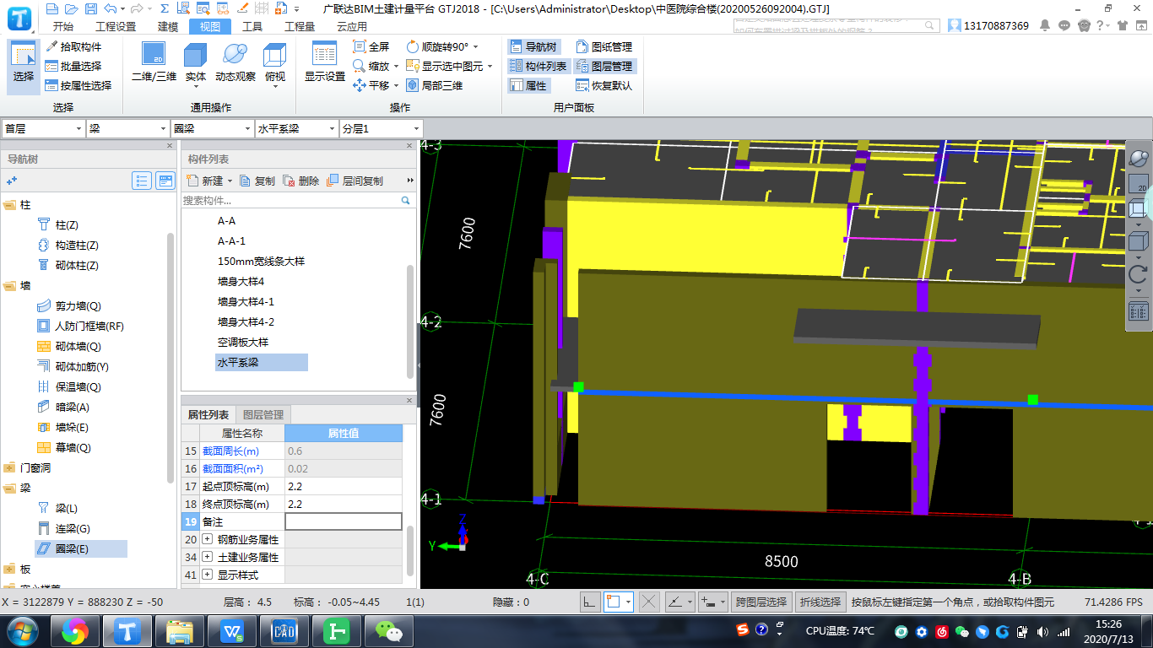Click 删除 delete component button
This screenshot has width=1153, height=648.
pos(301,181)
